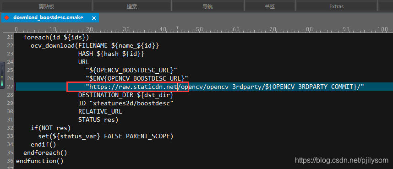This screenshot has width=393, height=169.
Task: Select the download_boostdesc.cmake file tab
Action: tap(50, 18)
